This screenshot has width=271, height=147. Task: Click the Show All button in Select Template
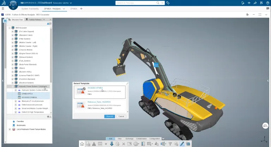click(x=110, y=116)
